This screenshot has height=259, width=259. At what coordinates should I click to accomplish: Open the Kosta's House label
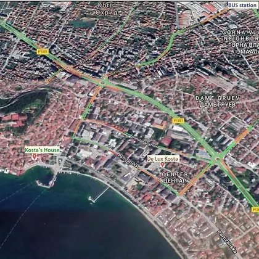42,150
